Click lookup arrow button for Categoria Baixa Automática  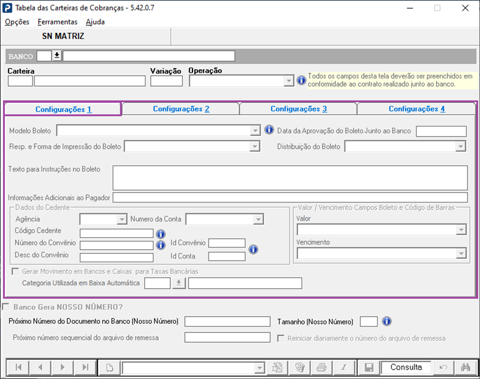[x=179, y=283]
